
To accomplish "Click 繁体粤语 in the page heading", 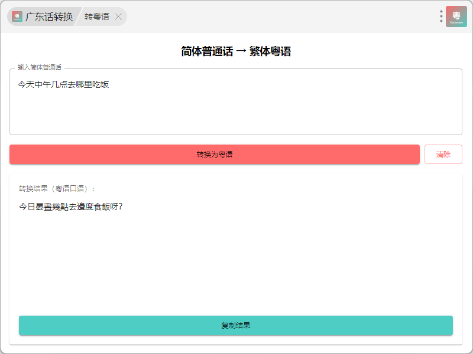I will click(x=270, y=51).
